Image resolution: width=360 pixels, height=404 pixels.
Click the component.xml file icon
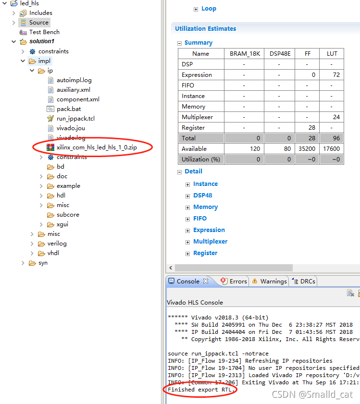coord(51,99)
